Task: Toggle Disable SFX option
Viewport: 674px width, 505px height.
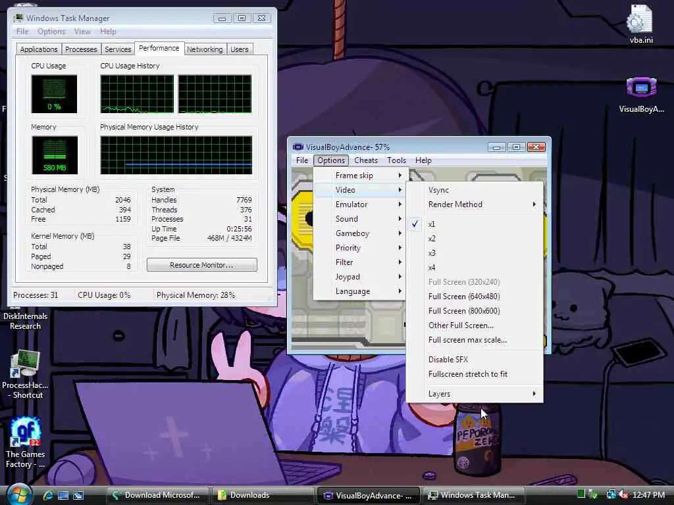Action: pos(475,360)
